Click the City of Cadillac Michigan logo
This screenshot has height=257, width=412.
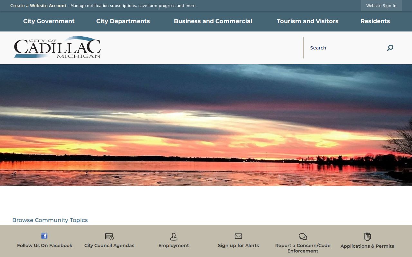point(57,47)
